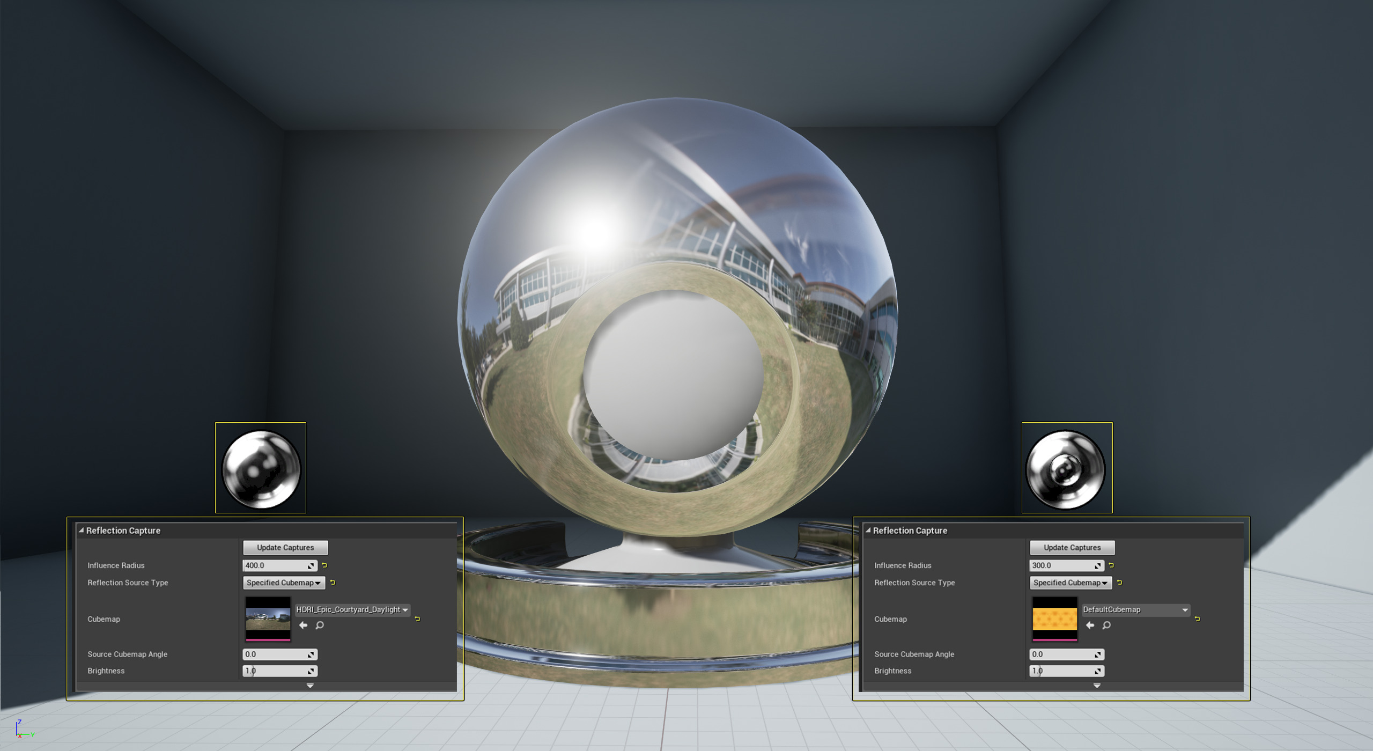Open the DefaultCubemap asset picker dropdown
This screenshot has height=751, width=1373.
click(1135, 610)
